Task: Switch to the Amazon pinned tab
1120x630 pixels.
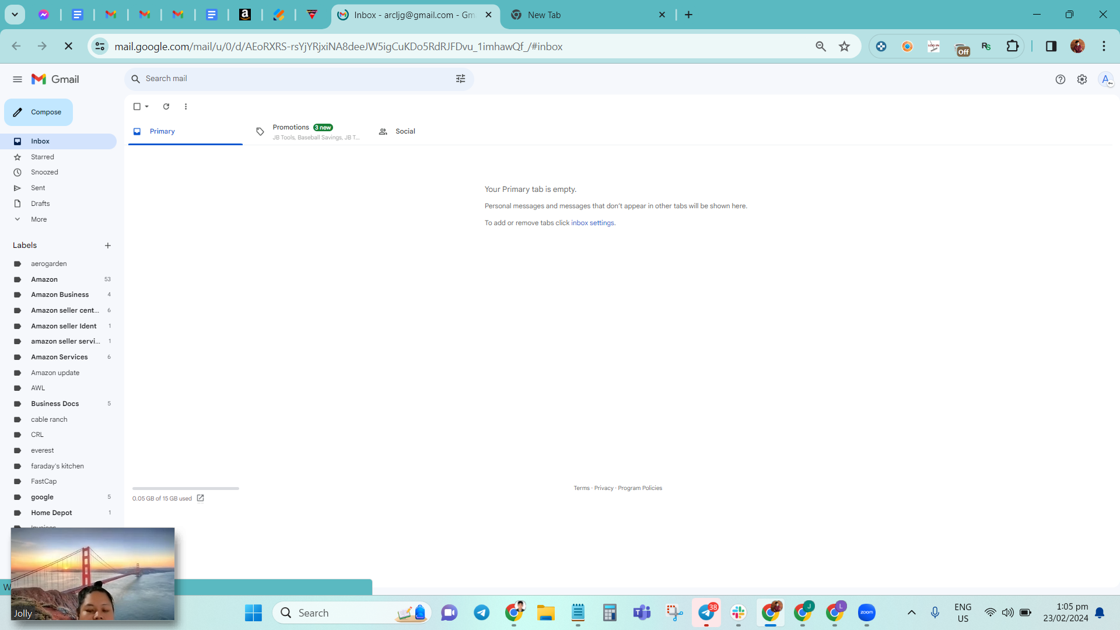Action: coord(245,15)
